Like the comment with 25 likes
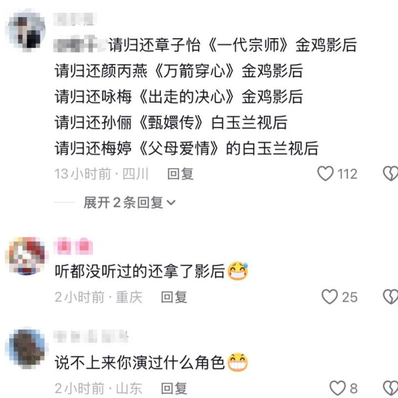Image resolution: width=398 pixels, height=398 pixels. coord(329,297)
